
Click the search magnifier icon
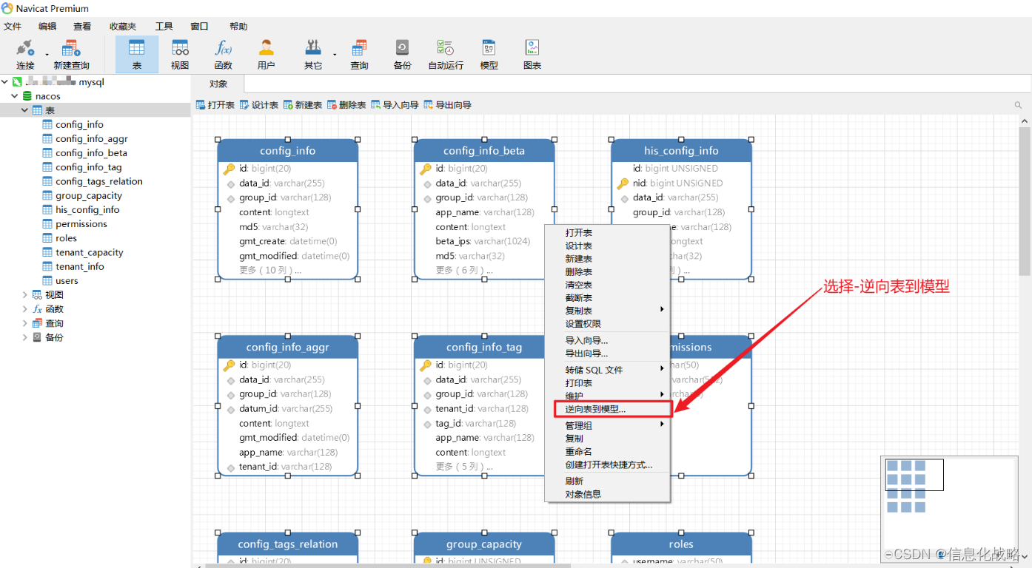[1018, 106]
